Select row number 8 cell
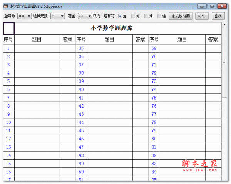 (9, 106)
